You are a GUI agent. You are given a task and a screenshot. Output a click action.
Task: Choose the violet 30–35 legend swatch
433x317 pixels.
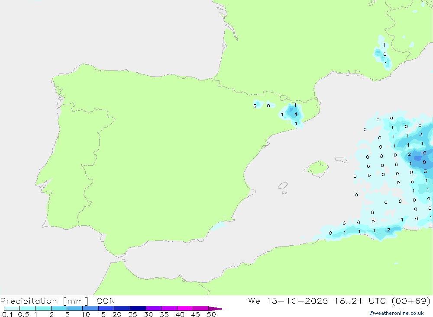tap(153, 308)
